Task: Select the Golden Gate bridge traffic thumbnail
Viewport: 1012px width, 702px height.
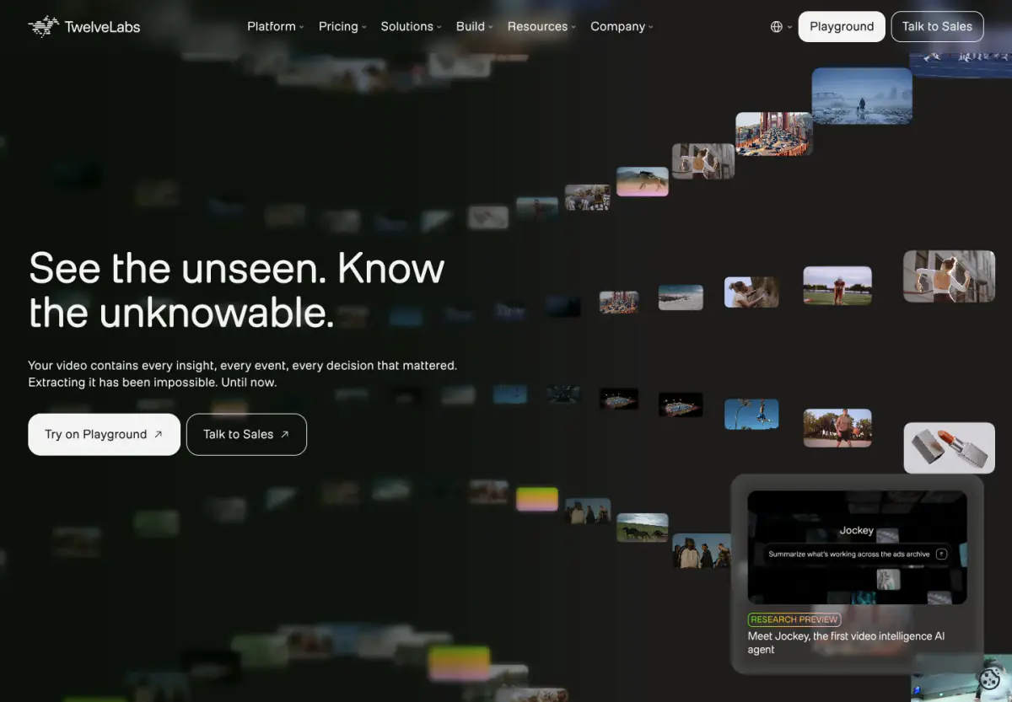Action: pyautogui.click(x=774, y=134)
